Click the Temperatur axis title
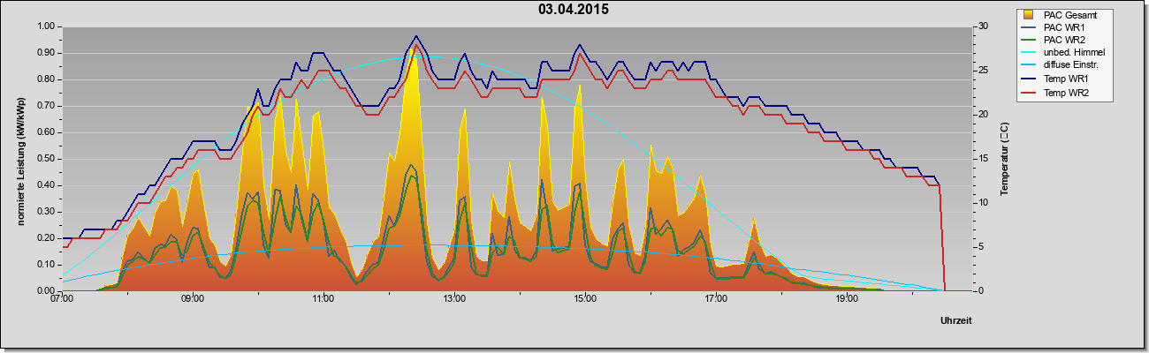 click(1004, 159)
